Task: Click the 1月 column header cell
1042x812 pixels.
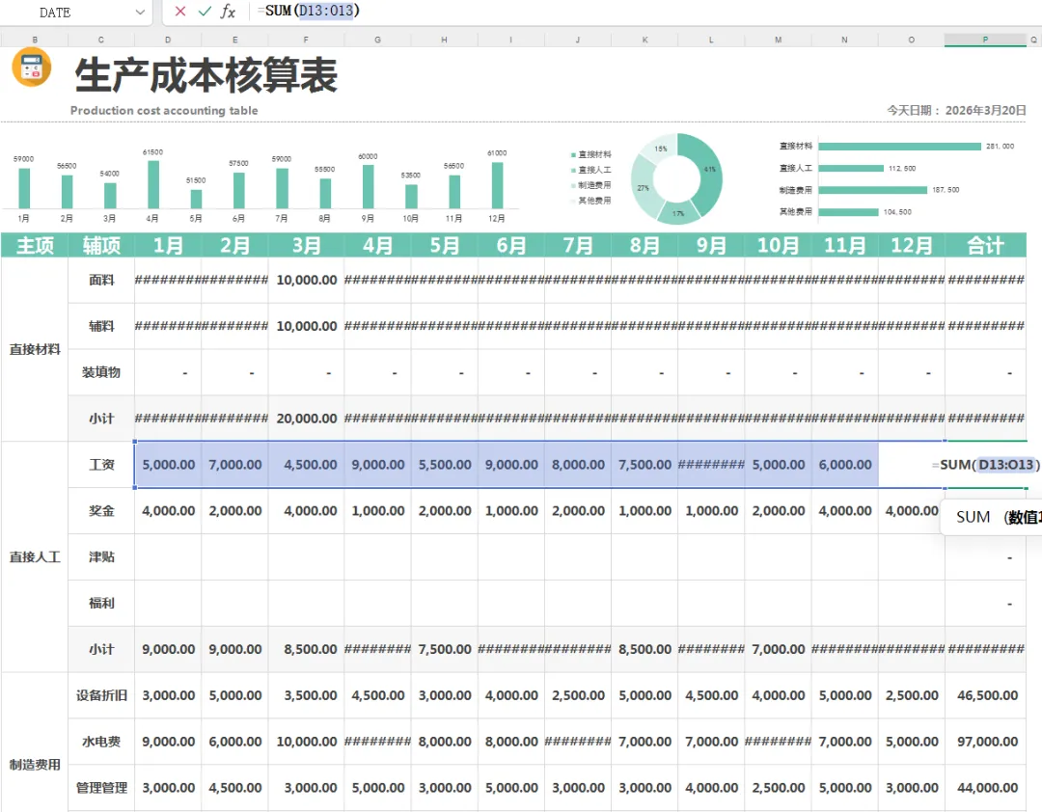Action: [168, 245]
